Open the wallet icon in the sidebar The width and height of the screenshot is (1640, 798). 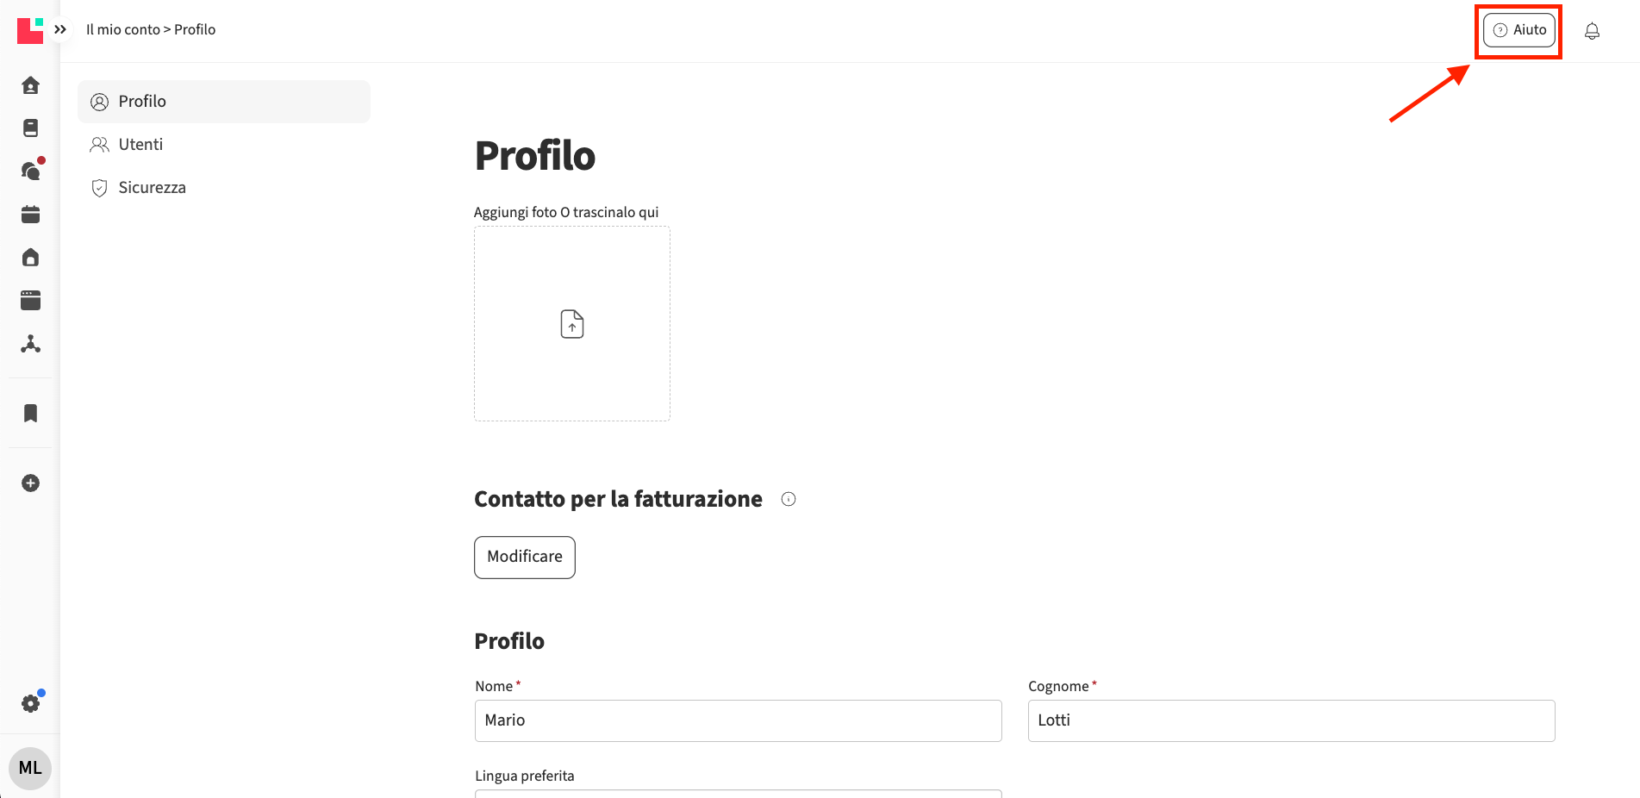[x=30, y=300]
